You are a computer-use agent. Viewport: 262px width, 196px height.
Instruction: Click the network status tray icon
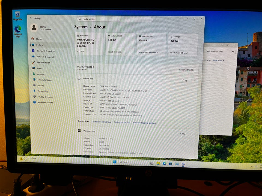coord(256,167)
